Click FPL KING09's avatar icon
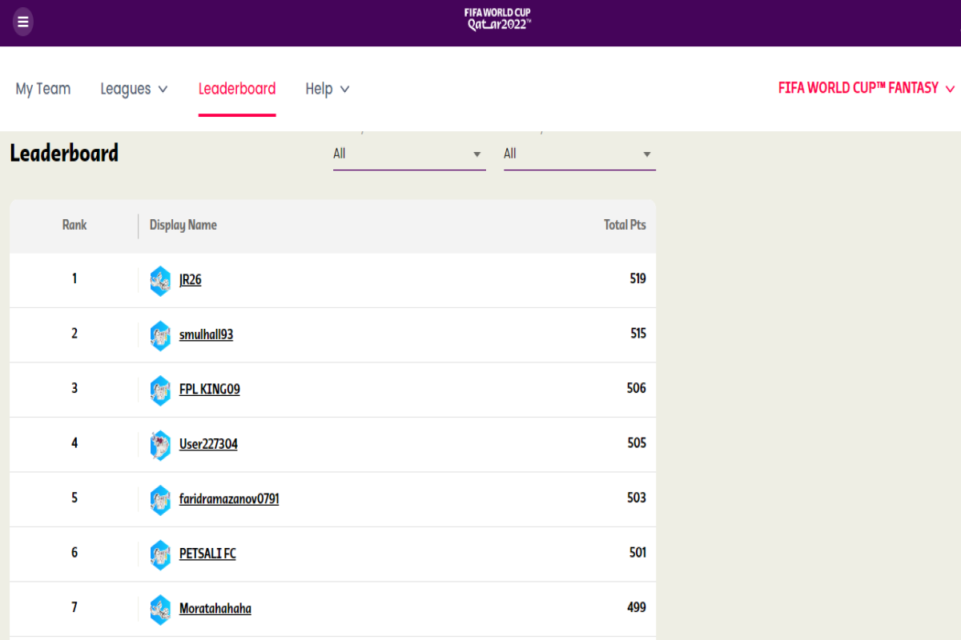The width and height of the screenshot is (961, 640). pyautogui.click(x=160, y=390)
